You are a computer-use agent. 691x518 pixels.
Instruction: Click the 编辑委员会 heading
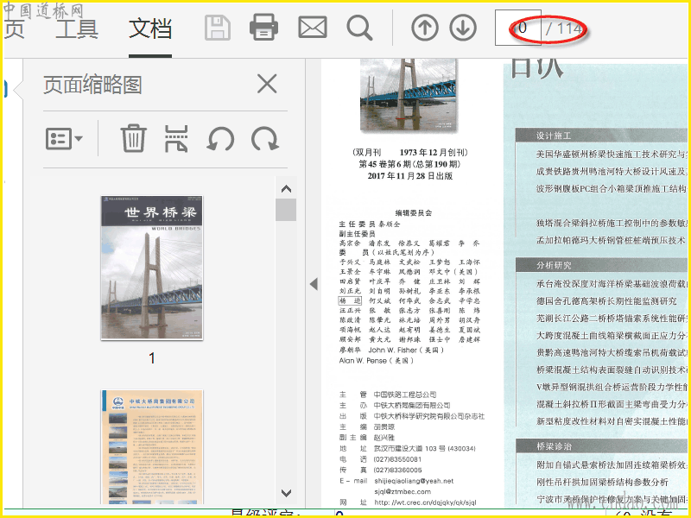(x=414, y=212)
